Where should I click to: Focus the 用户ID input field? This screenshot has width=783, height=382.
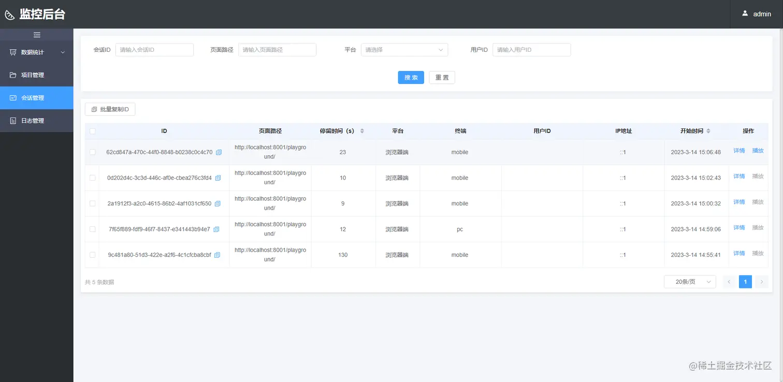pos(531,50)
